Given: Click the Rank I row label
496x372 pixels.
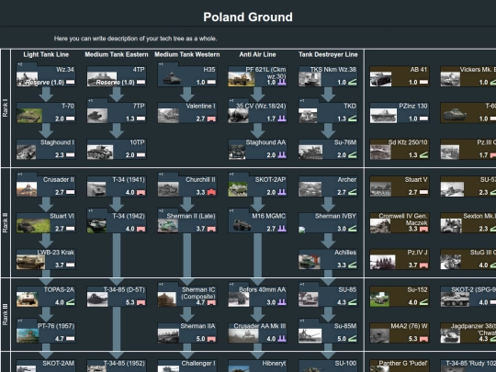Looking at the screenshot, I should coord(6,108).
